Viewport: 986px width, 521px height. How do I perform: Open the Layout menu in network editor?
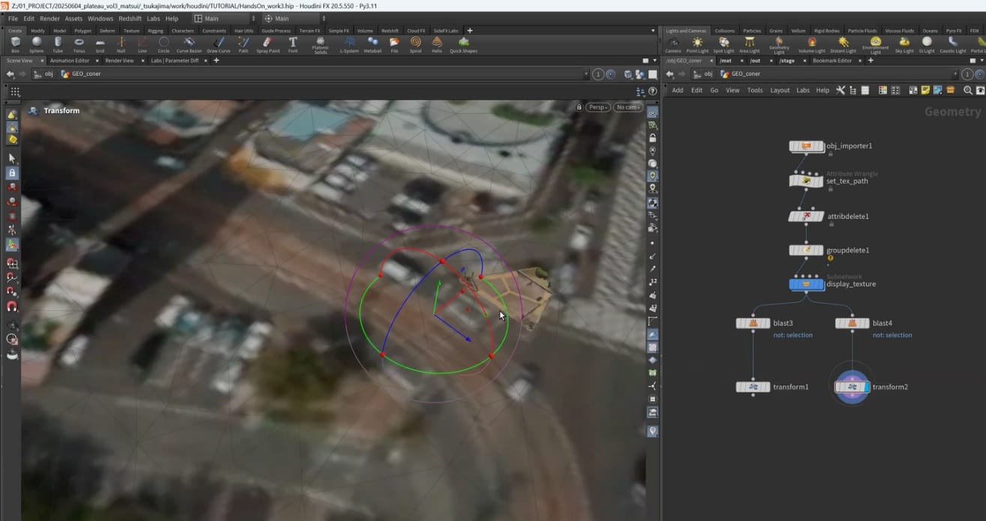click(x=780, y=90)
